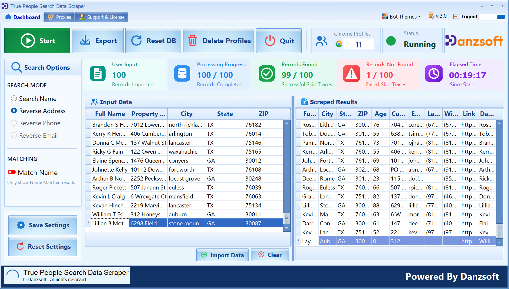509x289 pixels.
Task: Click the Delete Profiles button
Action: click(x=219, y=41)
